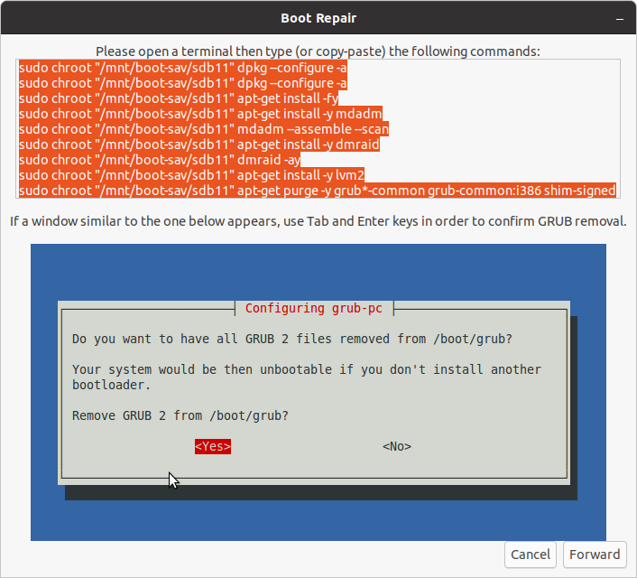Click the Boot Repair title bar text
Viewport: 637px width, 578px height.
pyautogui.click(x=318, y=18)
